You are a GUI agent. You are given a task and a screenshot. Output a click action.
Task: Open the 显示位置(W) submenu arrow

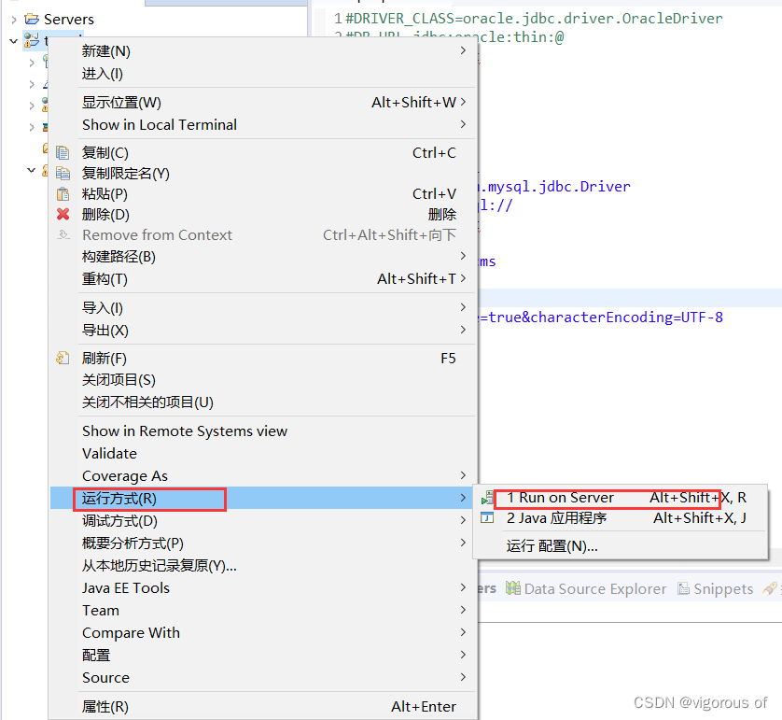[x=463, y=102]
